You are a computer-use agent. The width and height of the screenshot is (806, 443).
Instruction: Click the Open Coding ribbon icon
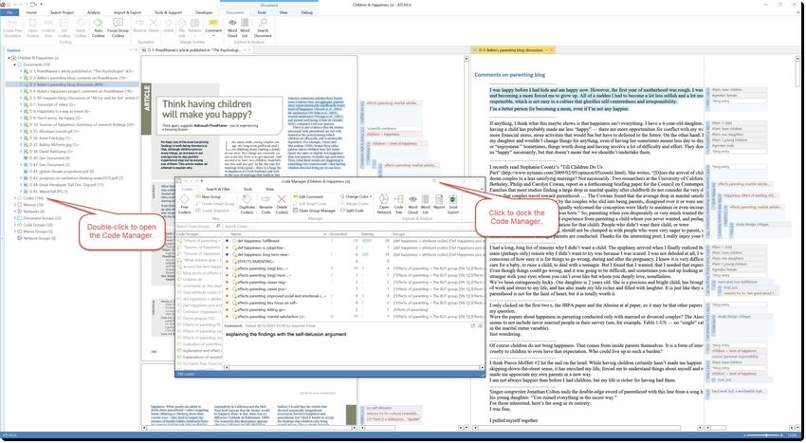coord(32,28)
